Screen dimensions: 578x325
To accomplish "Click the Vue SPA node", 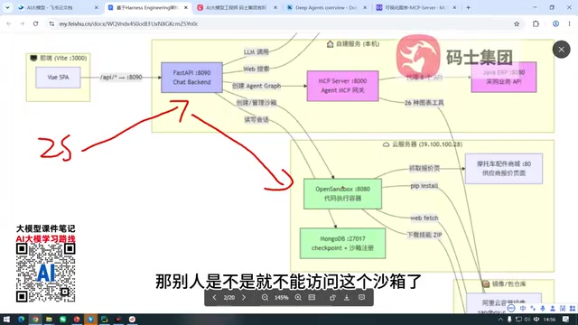I will [58, 78].
